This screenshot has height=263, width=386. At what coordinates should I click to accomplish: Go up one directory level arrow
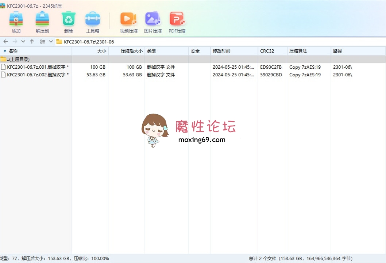[x=32, y=41]
